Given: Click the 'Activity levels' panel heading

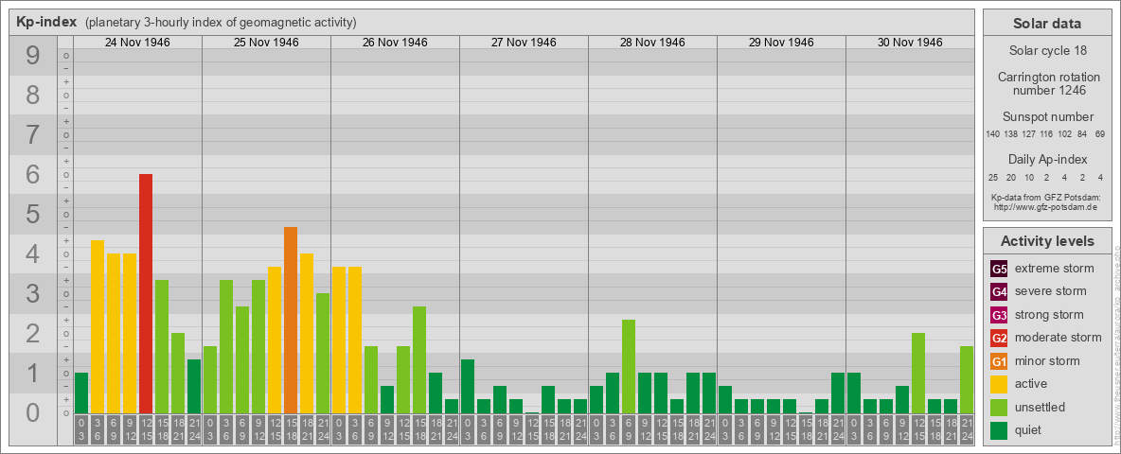Looking at the screenshot, I should point(1047,241).
